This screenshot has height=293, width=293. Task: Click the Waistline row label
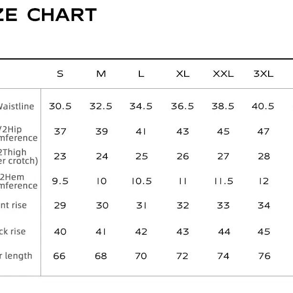(x=17, y=106)
